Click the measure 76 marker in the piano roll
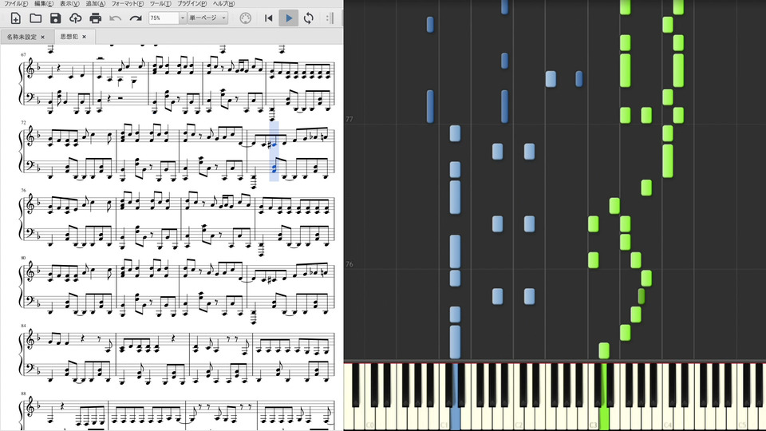The width and height of the screenshot is (766, 431). (349, 264)
